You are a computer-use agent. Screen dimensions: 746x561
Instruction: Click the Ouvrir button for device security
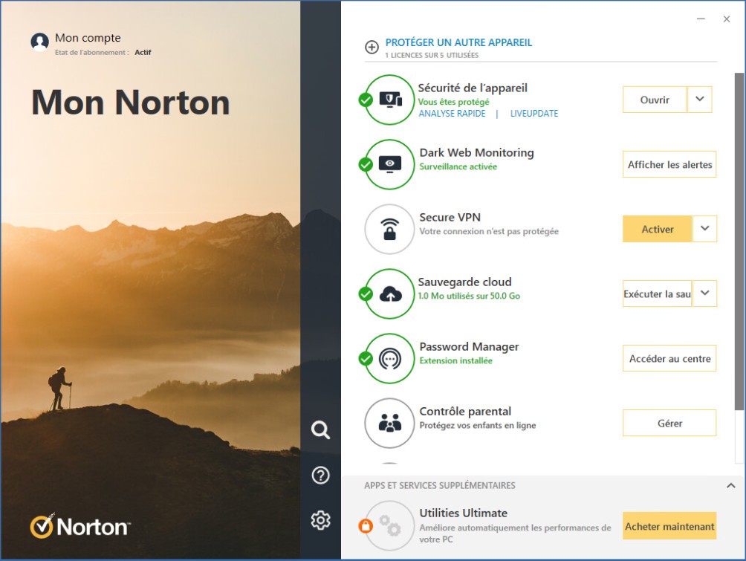(655, 100)
